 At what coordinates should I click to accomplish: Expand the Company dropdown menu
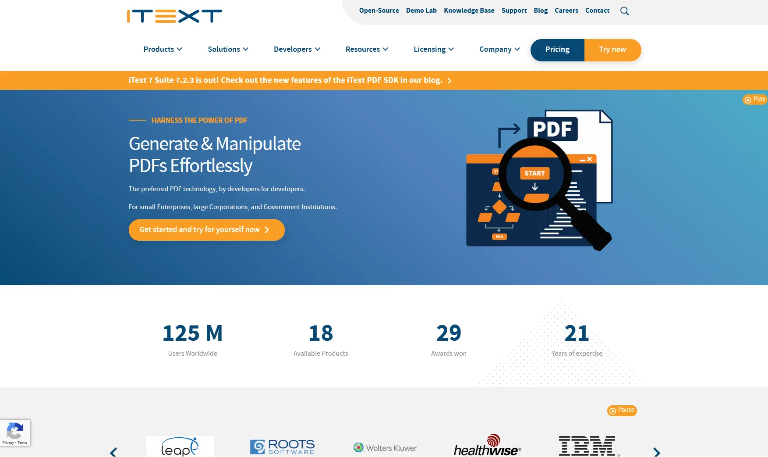click(x=500, y=49)
